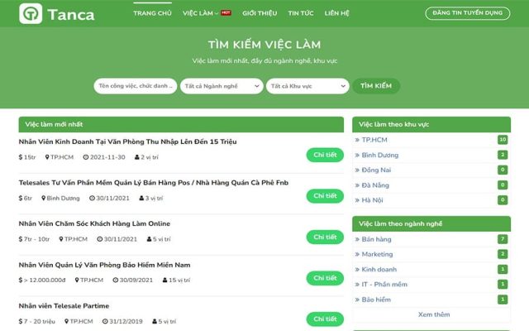This screenshot has width=529, height=331.
Task: Filter jobs by TP.HCM region
Action: coord(374,140)
